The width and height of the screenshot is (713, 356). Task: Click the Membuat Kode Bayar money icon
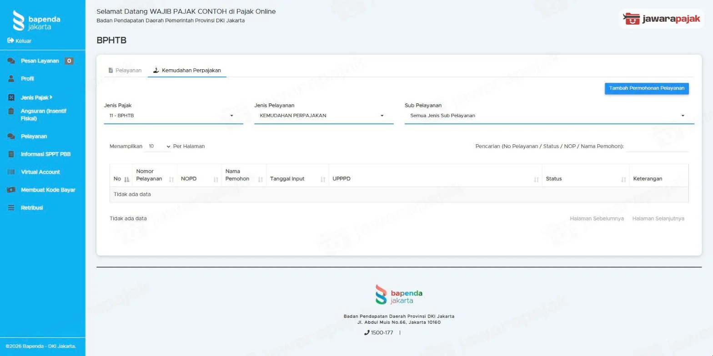11,190
